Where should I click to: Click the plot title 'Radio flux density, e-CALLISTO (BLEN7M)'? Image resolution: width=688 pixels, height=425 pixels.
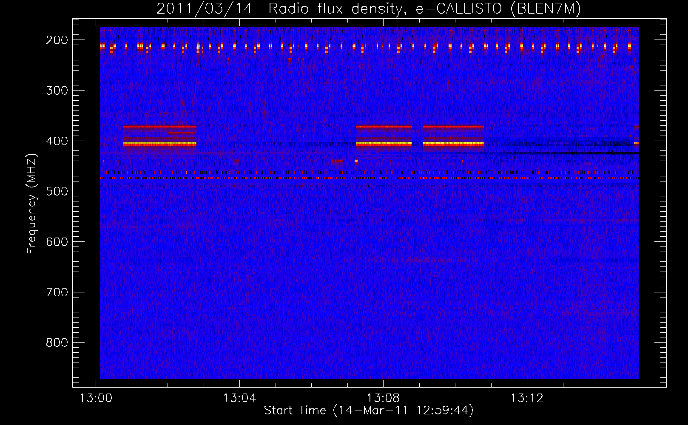pyautogui.click(x=424, y=8)
